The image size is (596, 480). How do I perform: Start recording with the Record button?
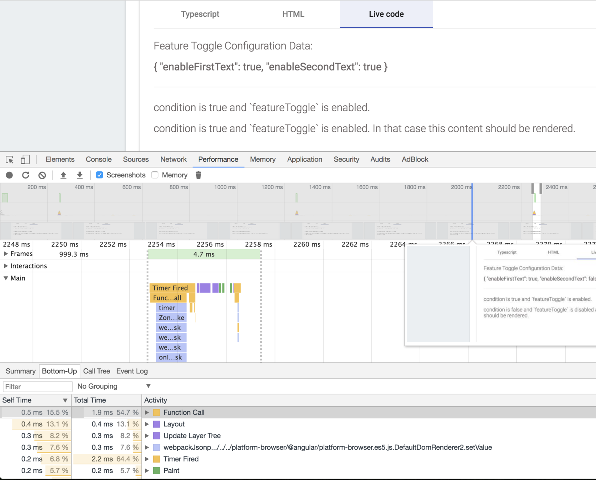click(x=9, y=175)
